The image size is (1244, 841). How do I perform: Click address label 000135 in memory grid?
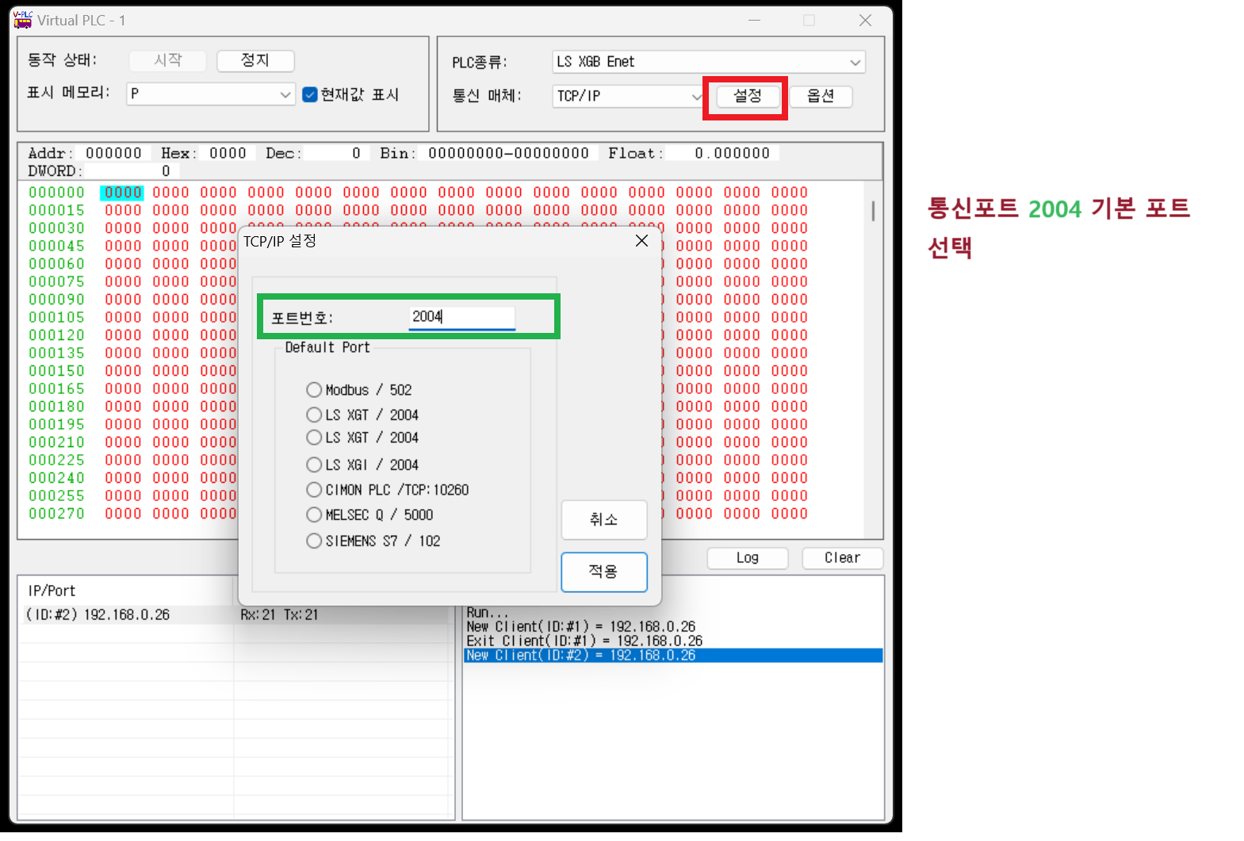[56, 354]
